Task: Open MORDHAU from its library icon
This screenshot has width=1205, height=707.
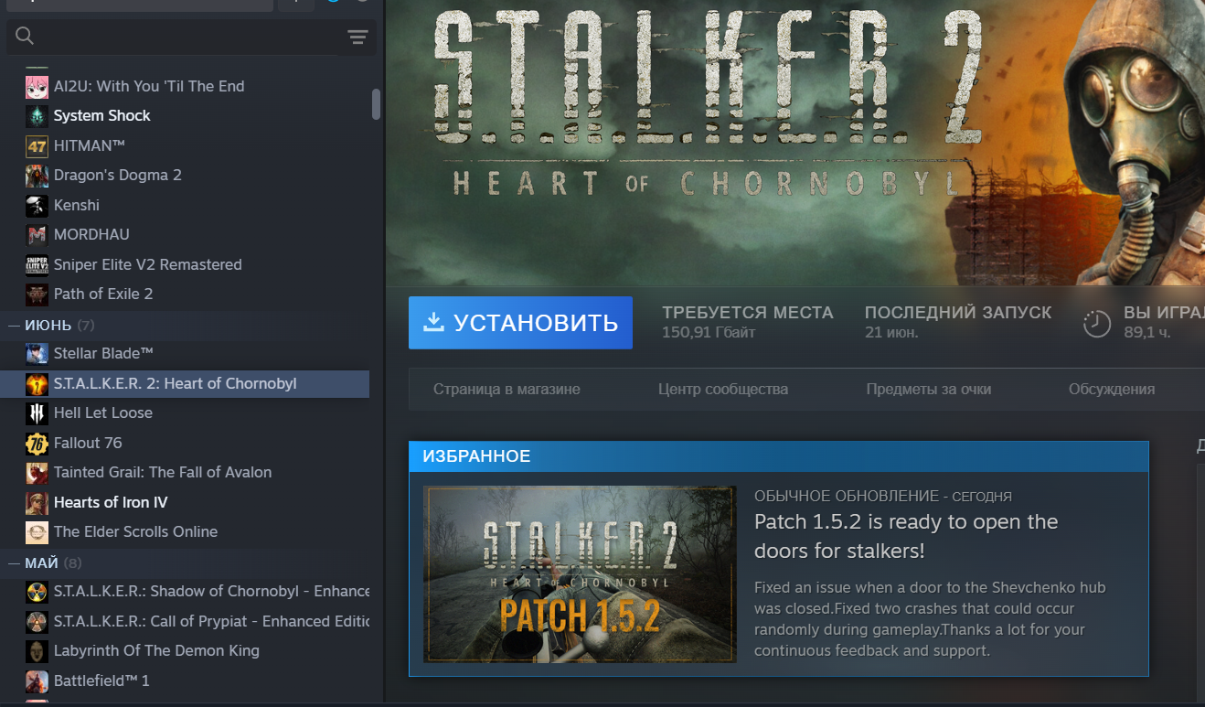Action: [37, 234]
